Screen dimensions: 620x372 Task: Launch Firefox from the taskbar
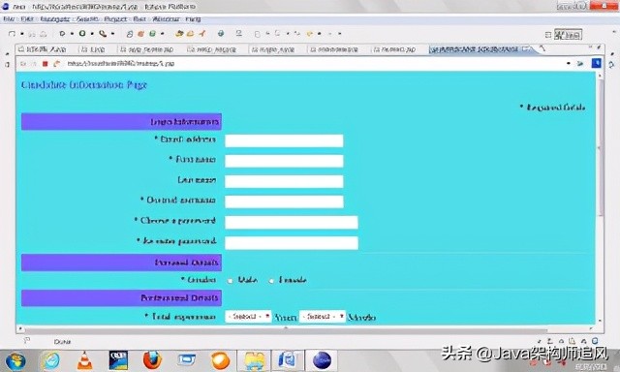click(152, 360)
